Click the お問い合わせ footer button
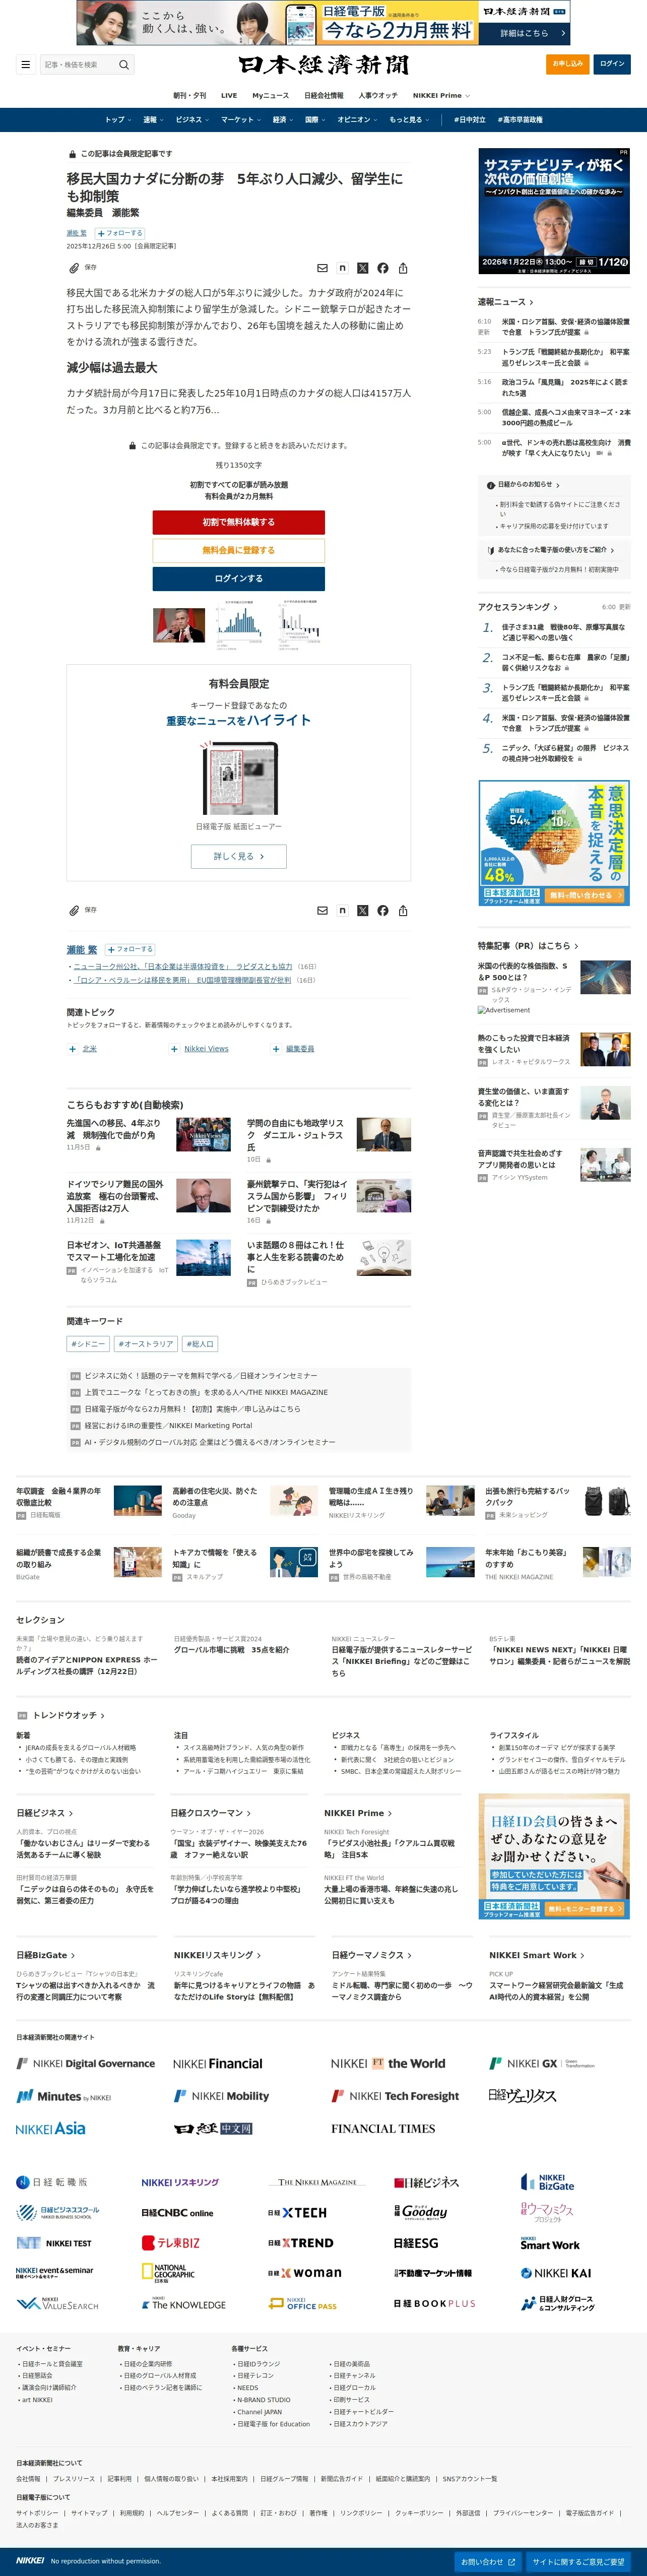The height and width of the screenshot is (2576, 647). [487, 2562]
